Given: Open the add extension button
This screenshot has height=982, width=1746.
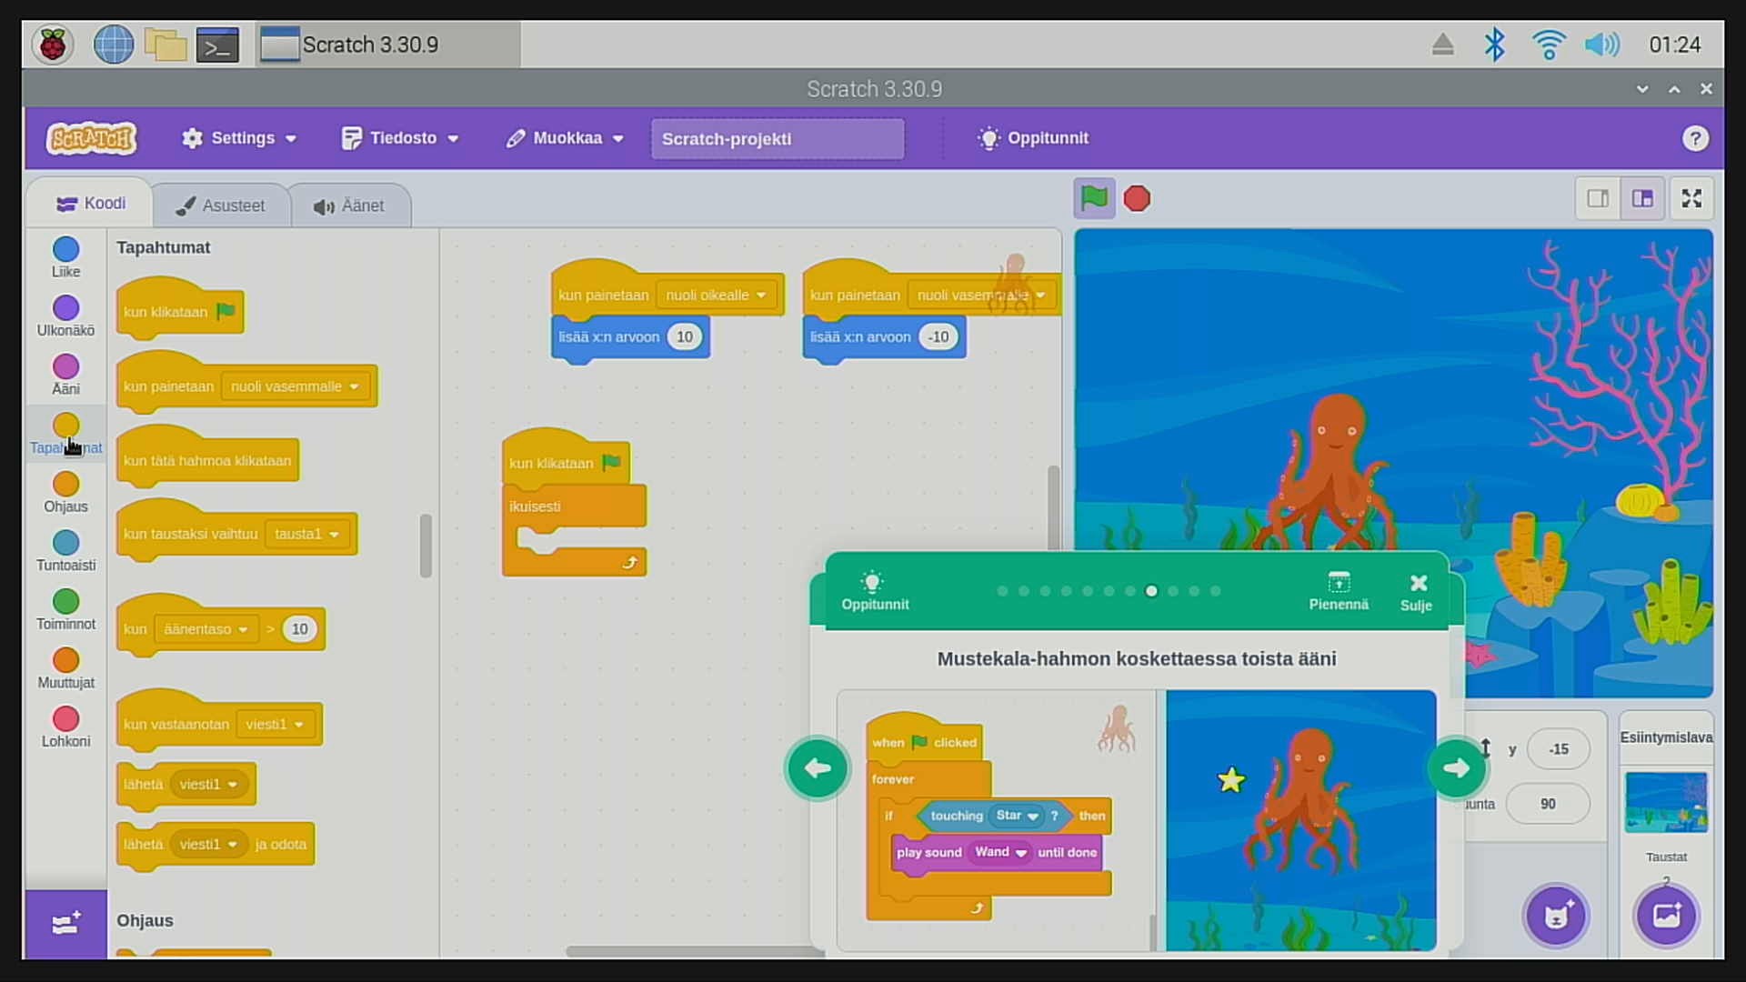Looking at the screenshot, I should tap(65, 924).
